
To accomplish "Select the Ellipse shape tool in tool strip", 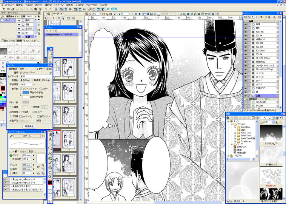I will 50,148.
